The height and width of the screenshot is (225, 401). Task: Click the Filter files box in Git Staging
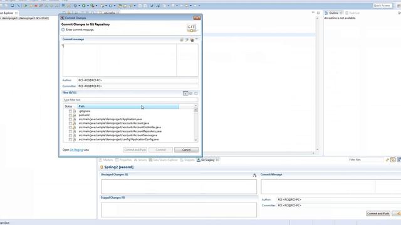click(366, 160)
